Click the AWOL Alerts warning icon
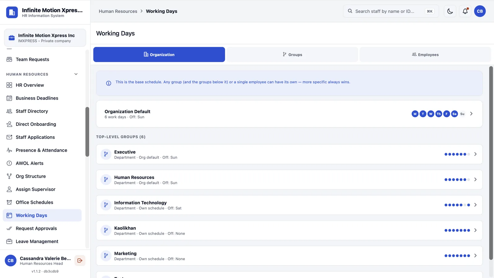Image resolution: width=494 pixels, height=278 pixels. tap(9, 163)
